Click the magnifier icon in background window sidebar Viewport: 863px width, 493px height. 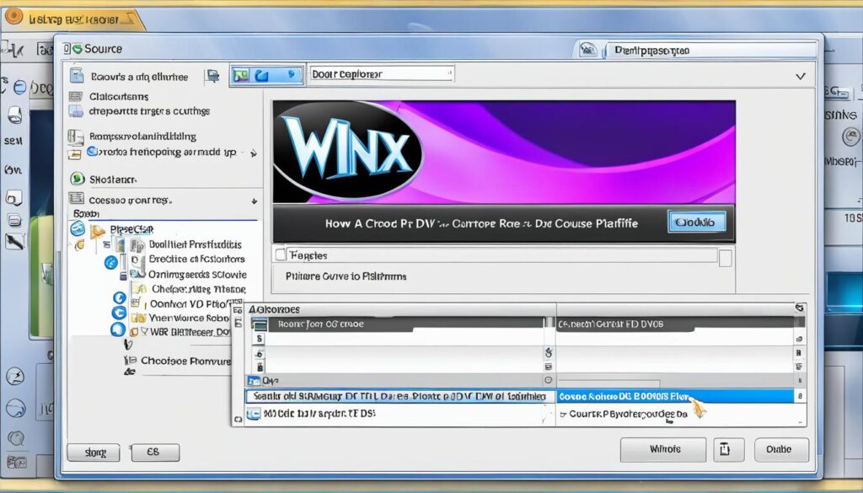tap(16, 438)
